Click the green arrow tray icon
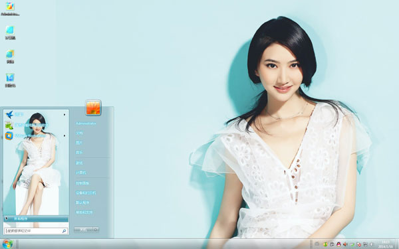The width and height of the screenshot is (399, 249). [352, 244]
